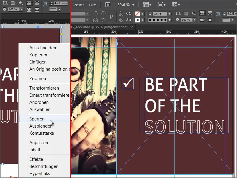Select the checkmark box graphic on the page
This screenshot has height=178, width=237.
128,83
